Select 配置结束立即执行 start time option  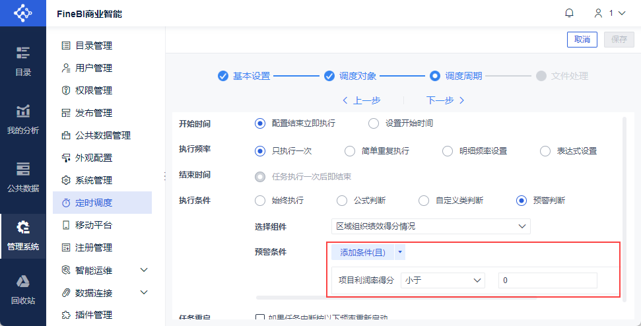coord(260,123)
